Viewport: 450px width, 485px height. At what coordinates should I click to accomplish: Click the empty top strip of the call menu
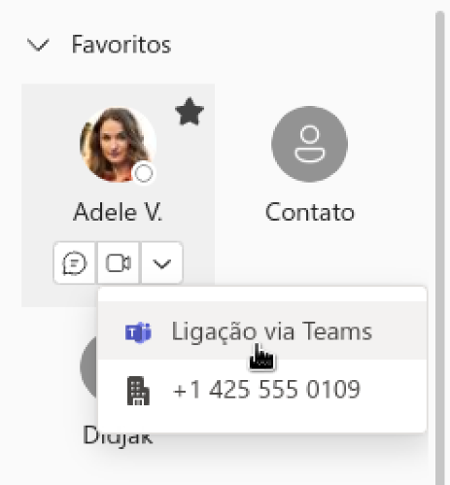point(262,294)
